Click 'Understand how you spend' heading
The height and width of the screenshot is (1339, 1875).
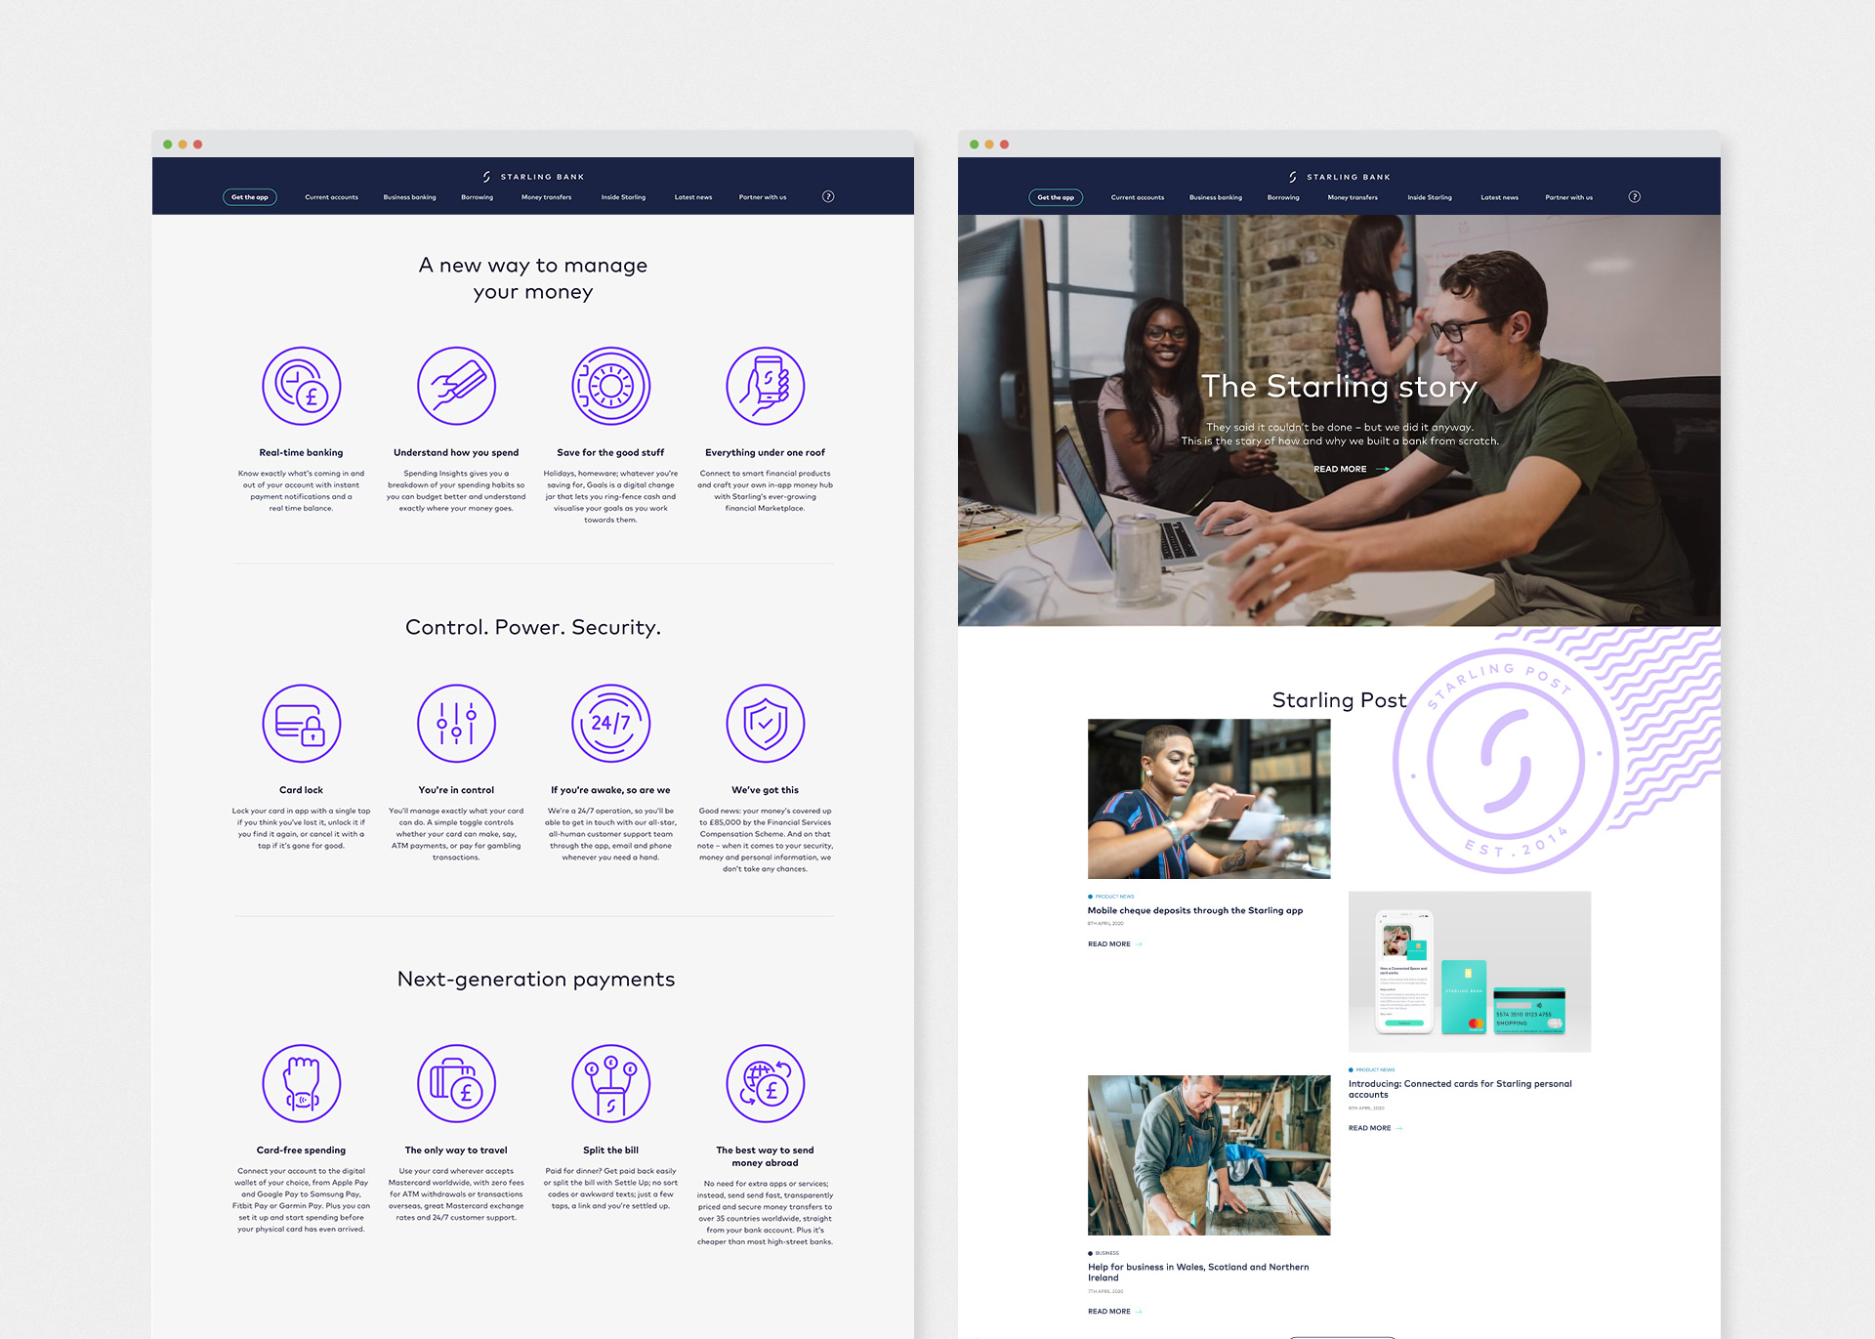[456, 452]
